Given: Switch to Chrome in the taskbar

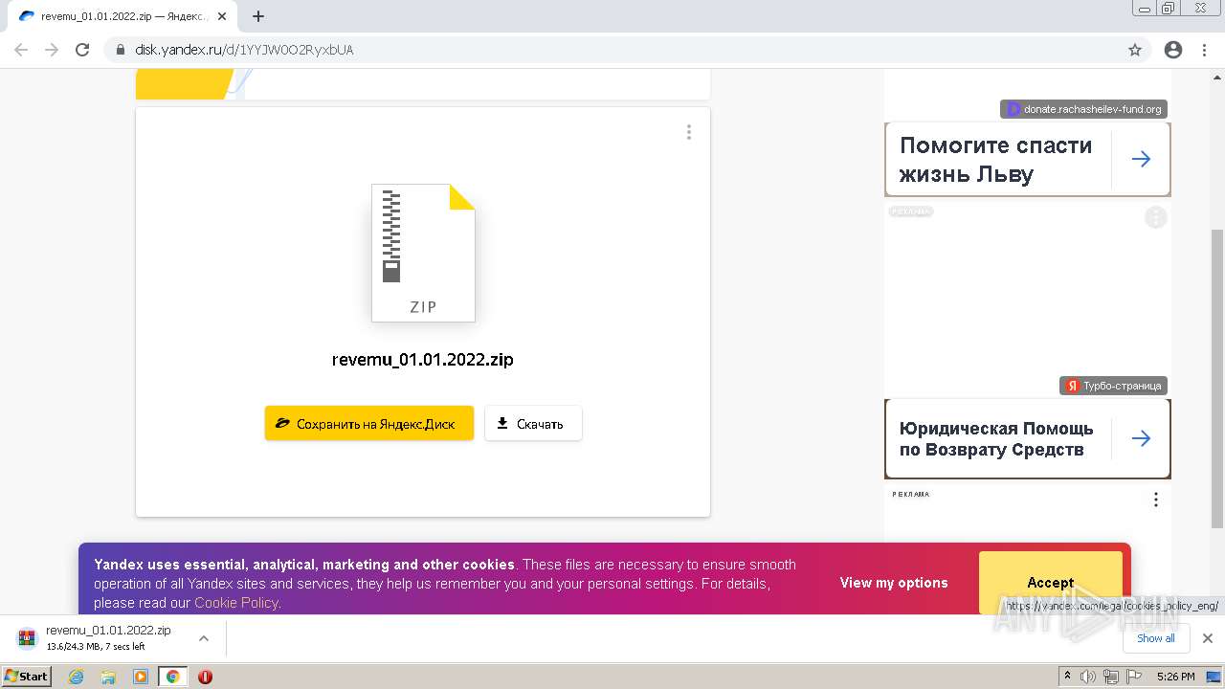Looking at the screenshot, I should pyautogui.click(x=173, y=677).
